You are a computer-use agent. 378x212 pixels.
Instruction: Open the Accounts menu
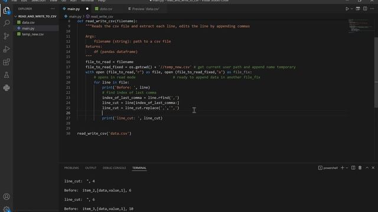pyautogui.click(x=6, y=197)
